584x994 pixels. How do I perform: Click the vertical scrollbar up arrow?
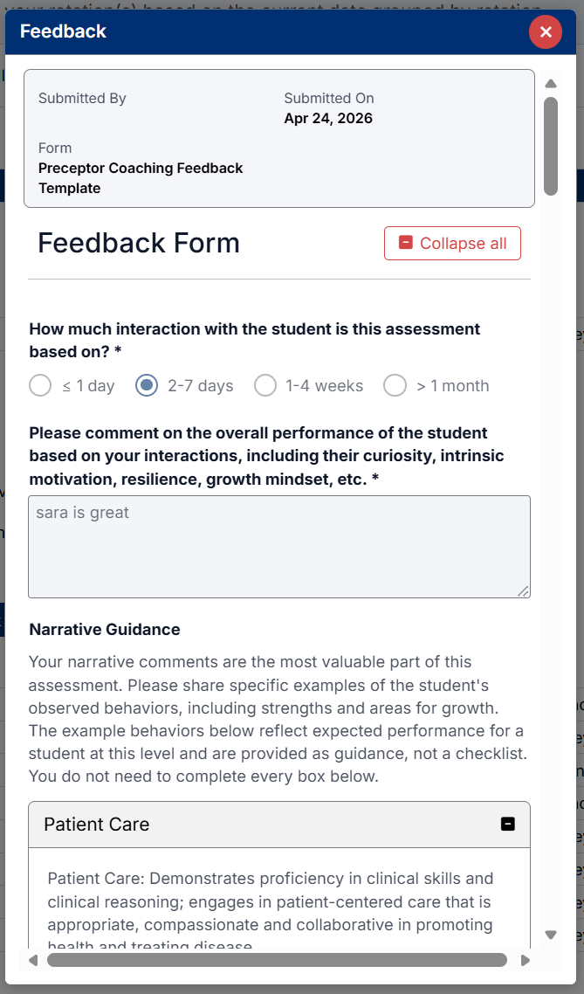pyautogui.click(x=551, y=84)
